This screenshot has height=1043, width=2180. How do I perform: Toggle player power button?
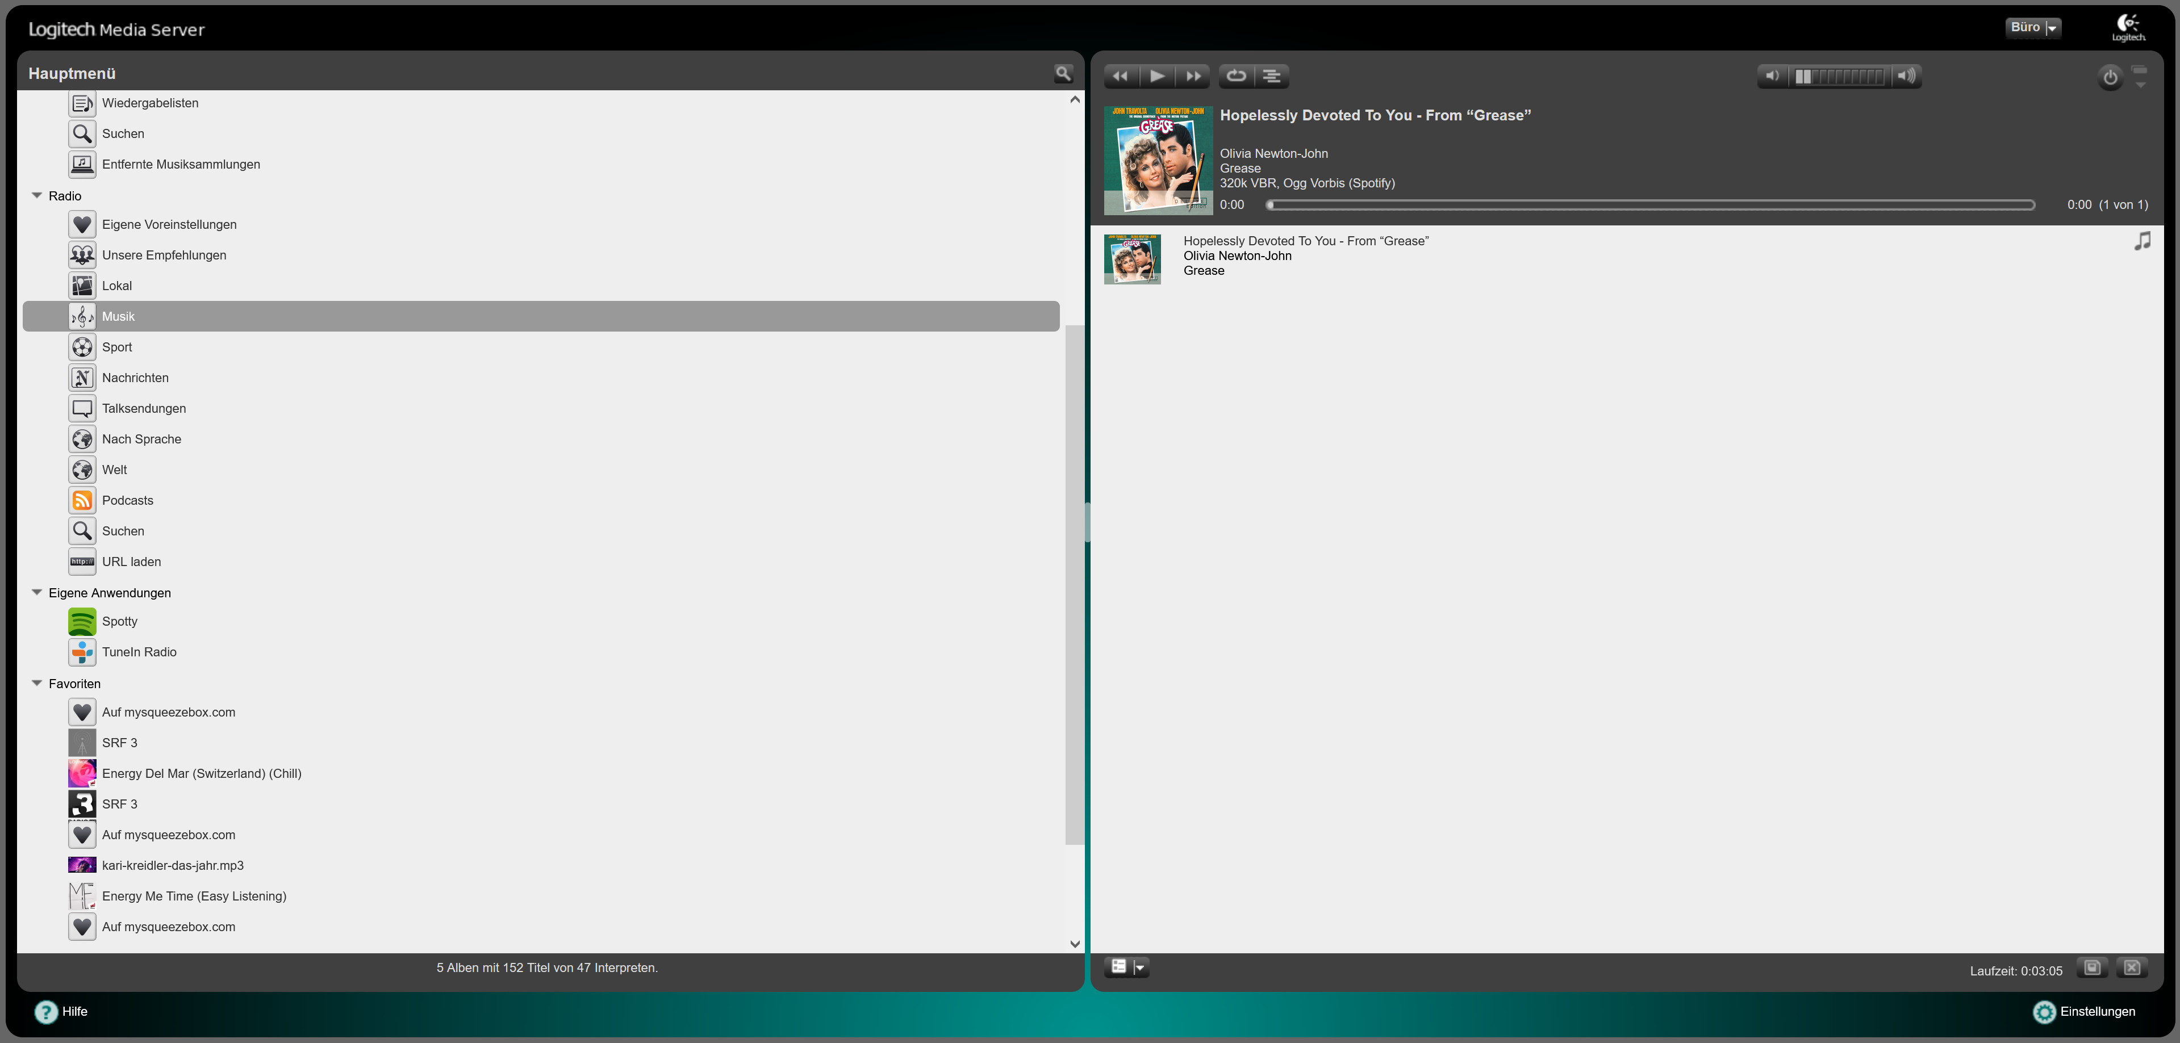coord(2110,78)
